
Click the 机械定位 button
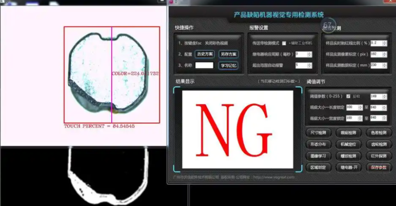coord(348,144)
